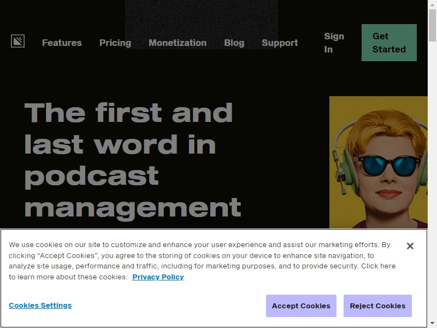Click the page scrollbar down arrow

[432, 324]
